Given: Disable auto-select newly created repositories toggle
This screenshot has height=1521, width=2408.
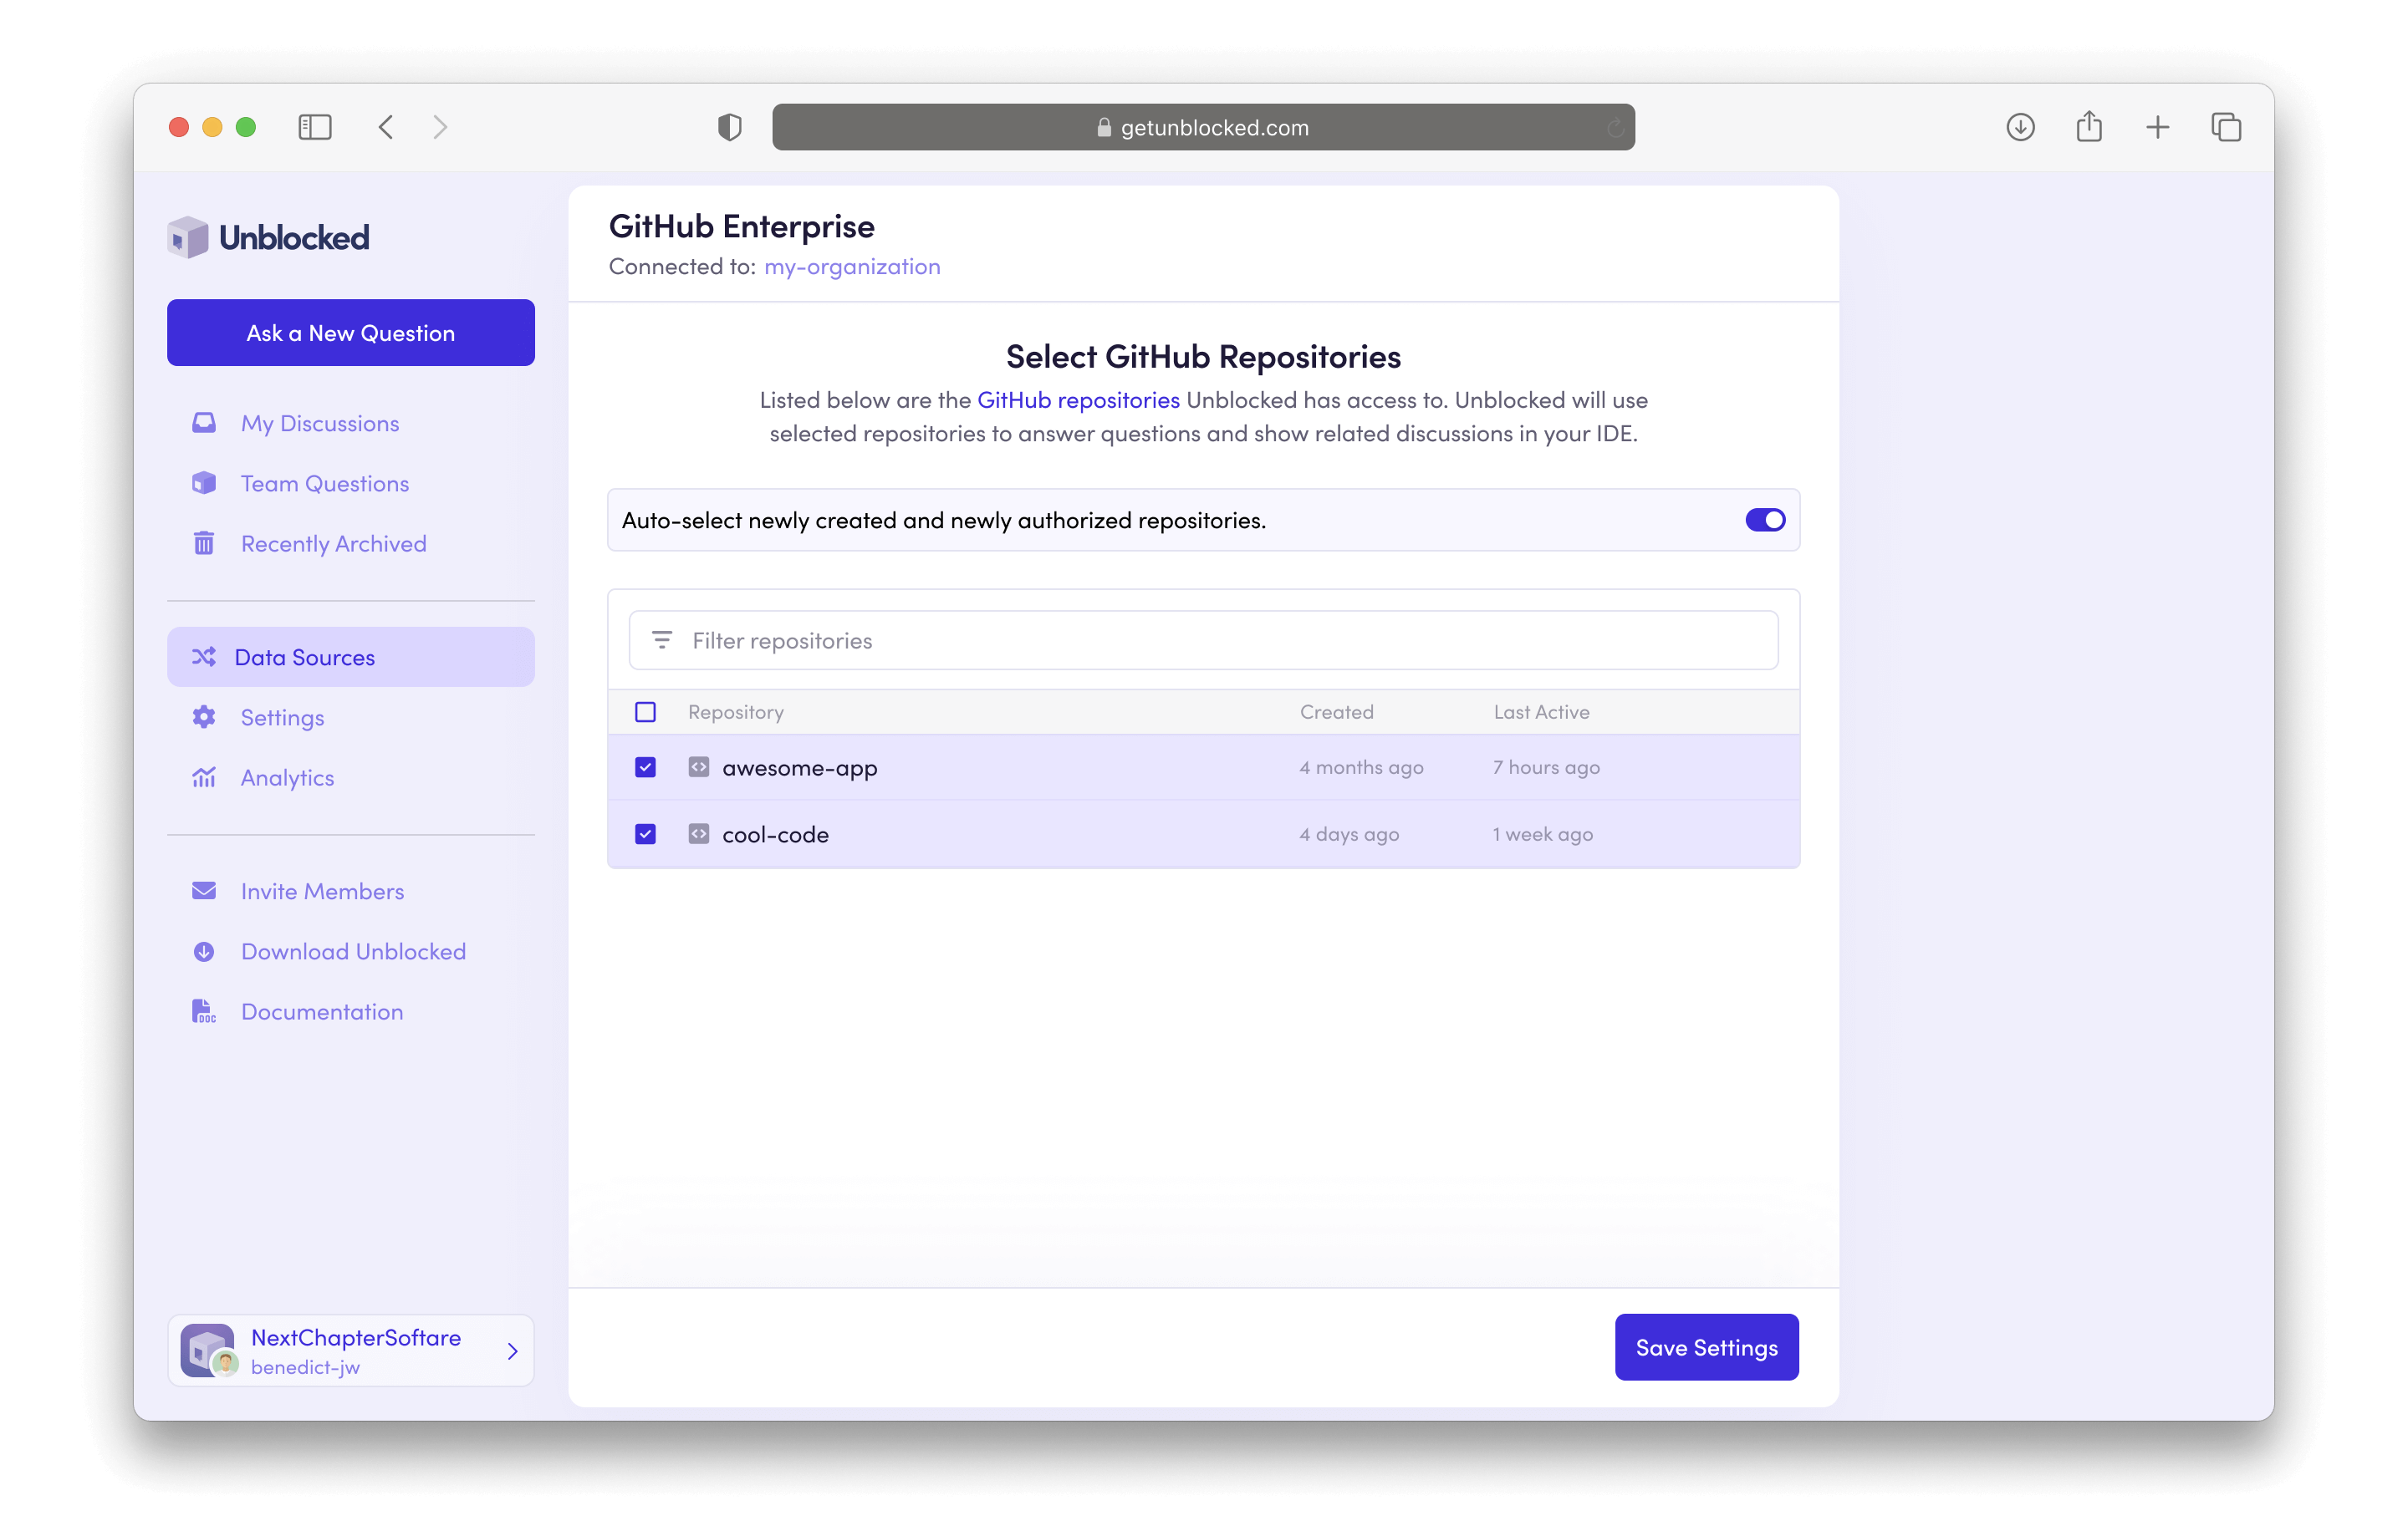Looking at the screenshot, I should 1765,520.
